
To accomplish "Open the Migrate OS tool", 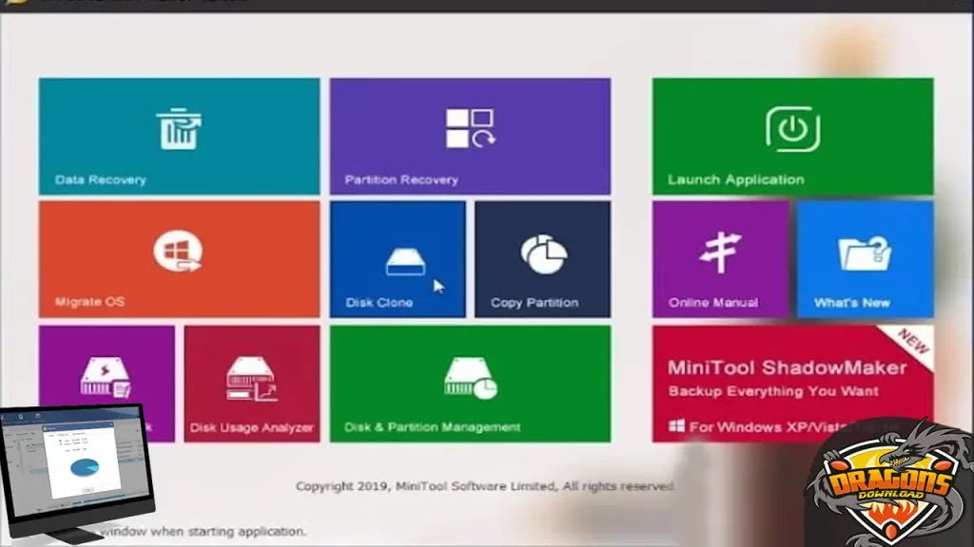I will [177, 258].
